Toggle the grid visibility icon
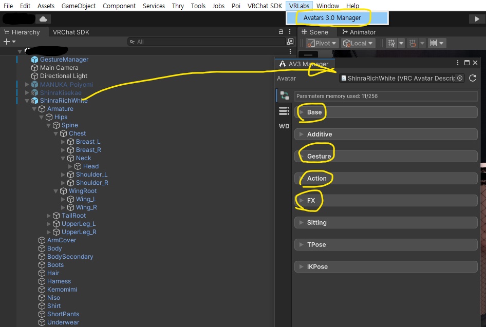 [x=391, y=43]
